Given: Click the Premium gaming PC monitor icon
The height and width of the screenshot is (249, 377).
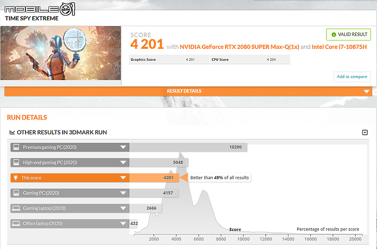Looking at the screenshot, I should (x=16, y=147).
